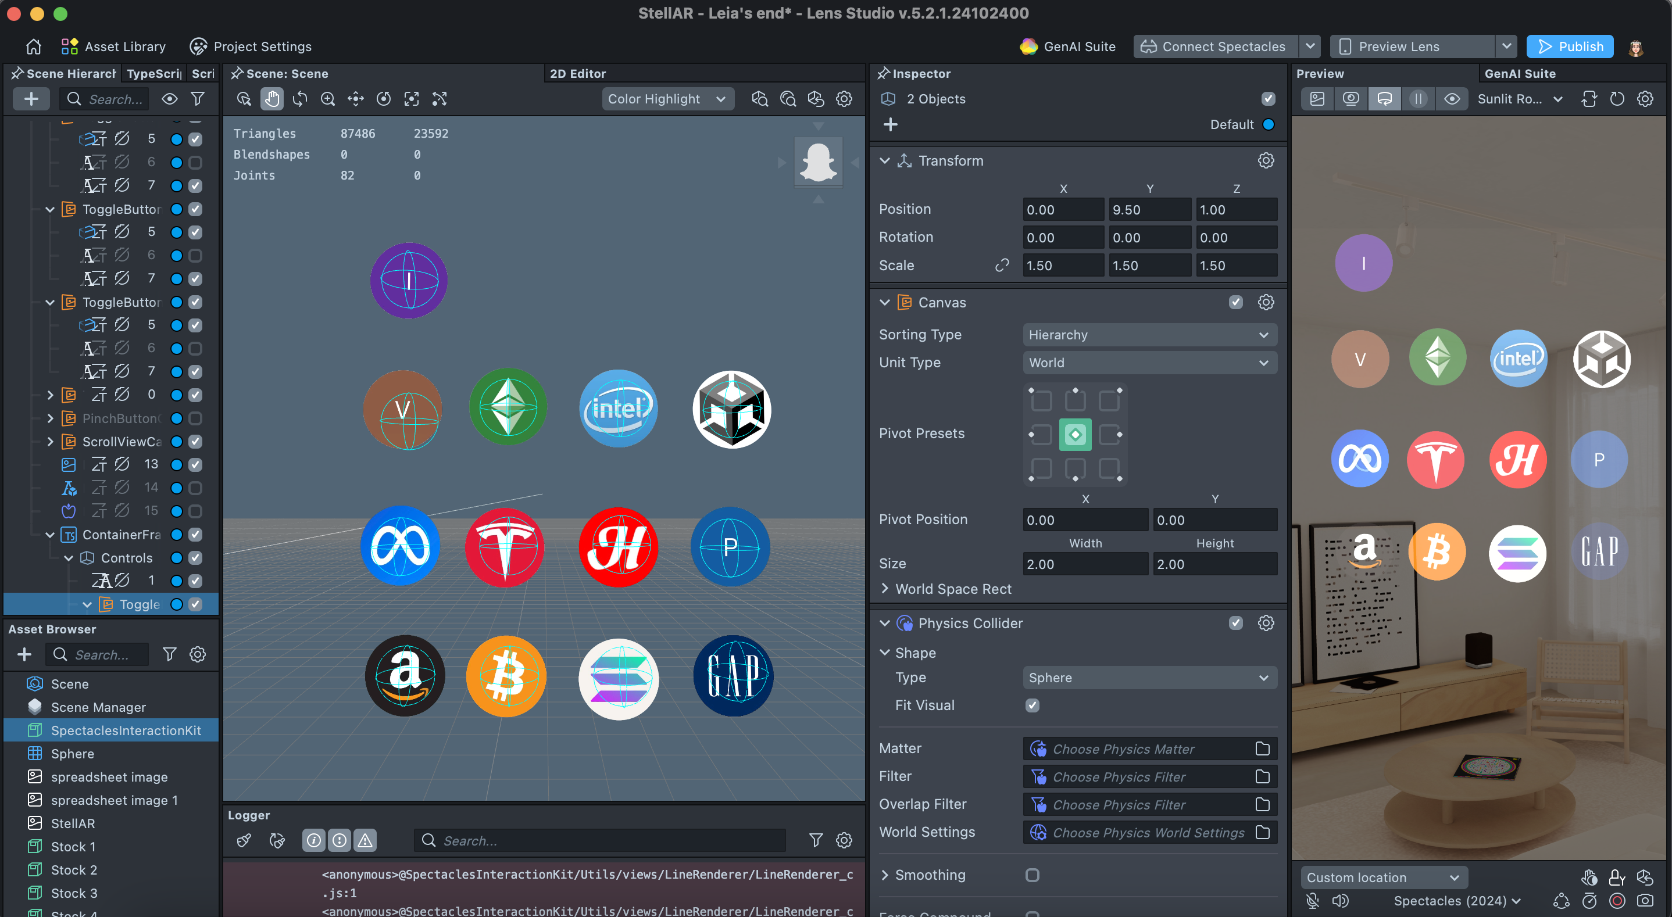Viewport: 1672px width, 917px height.
Task: Click the pause button in Preview toolbar
Action: pos(1417,99)
